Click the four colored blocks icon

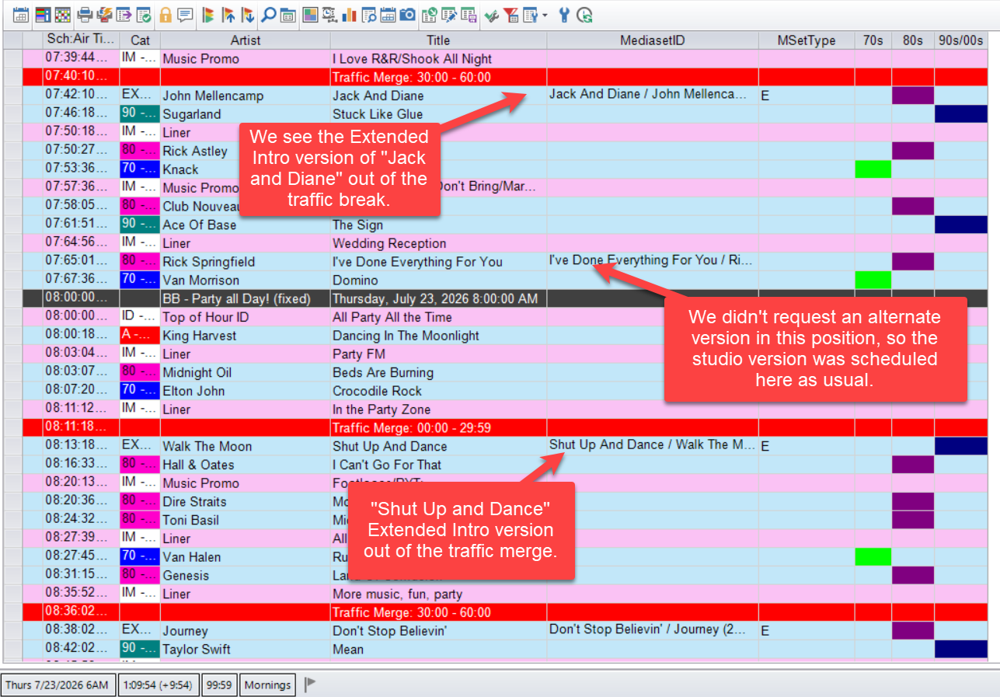310,15
